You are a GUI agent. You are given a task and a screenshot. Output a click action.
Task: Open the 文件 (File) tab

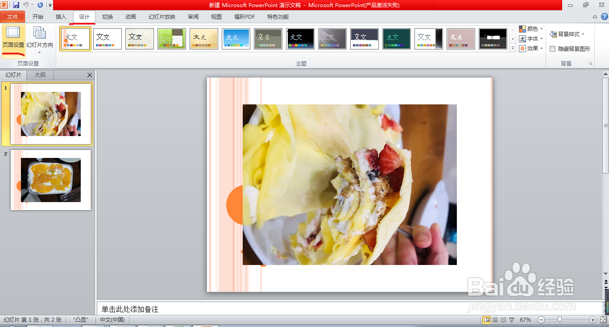tap(12, 17)
